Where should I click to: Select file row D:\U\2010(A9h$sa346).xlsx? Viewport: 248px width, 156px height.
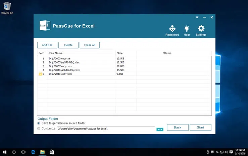124,70
